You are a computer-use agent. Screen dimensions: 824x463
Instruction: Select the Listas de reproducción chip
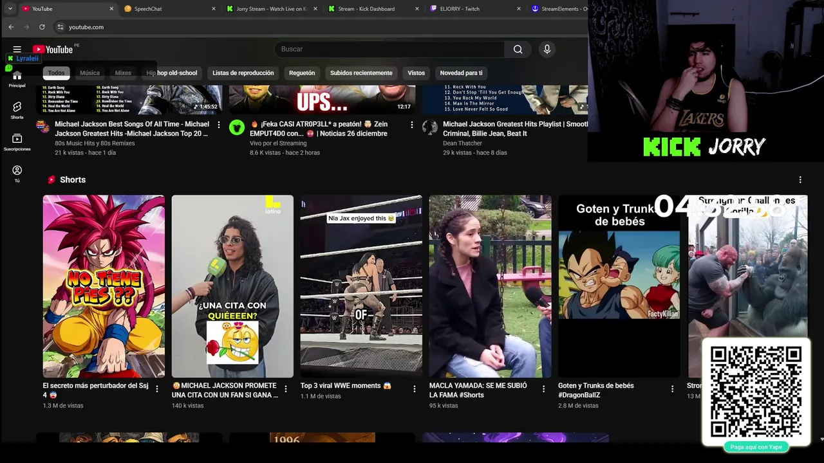click(243, 73)
